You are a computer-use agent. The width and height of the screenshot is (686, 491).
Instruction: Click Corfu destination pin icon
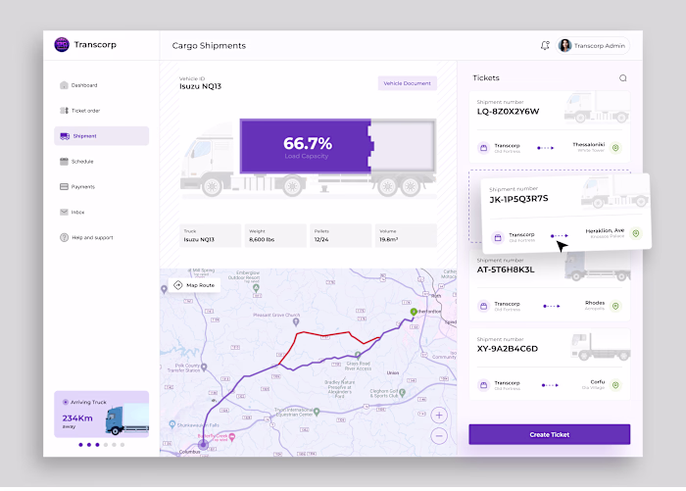pos(615,385)
